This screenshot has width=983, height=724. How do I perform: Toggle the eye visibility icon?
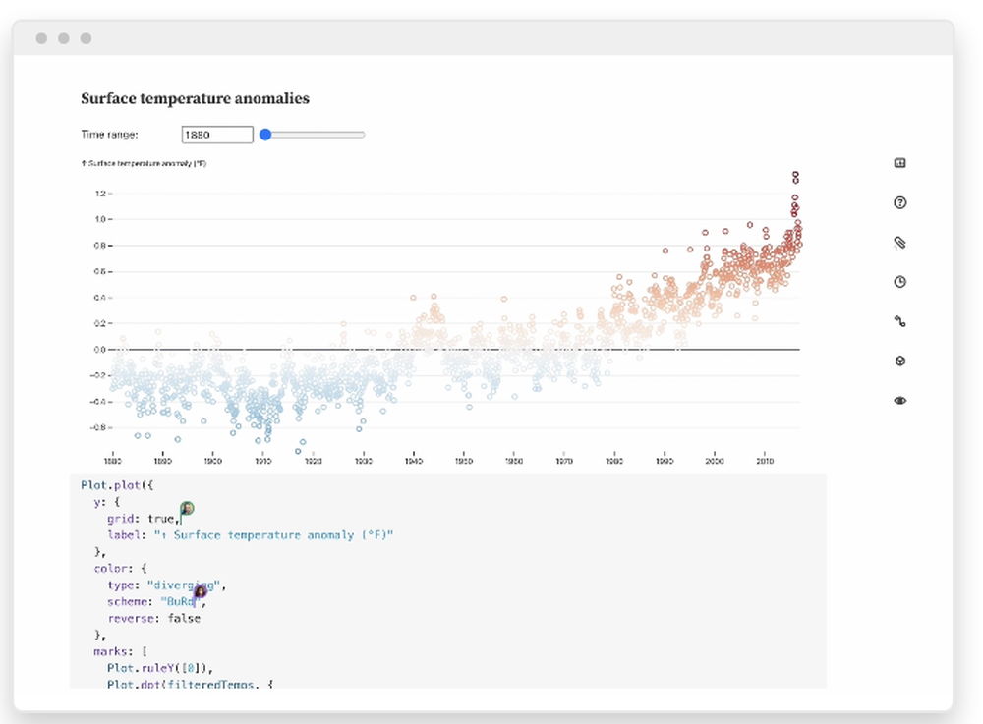tap(899, 400)
